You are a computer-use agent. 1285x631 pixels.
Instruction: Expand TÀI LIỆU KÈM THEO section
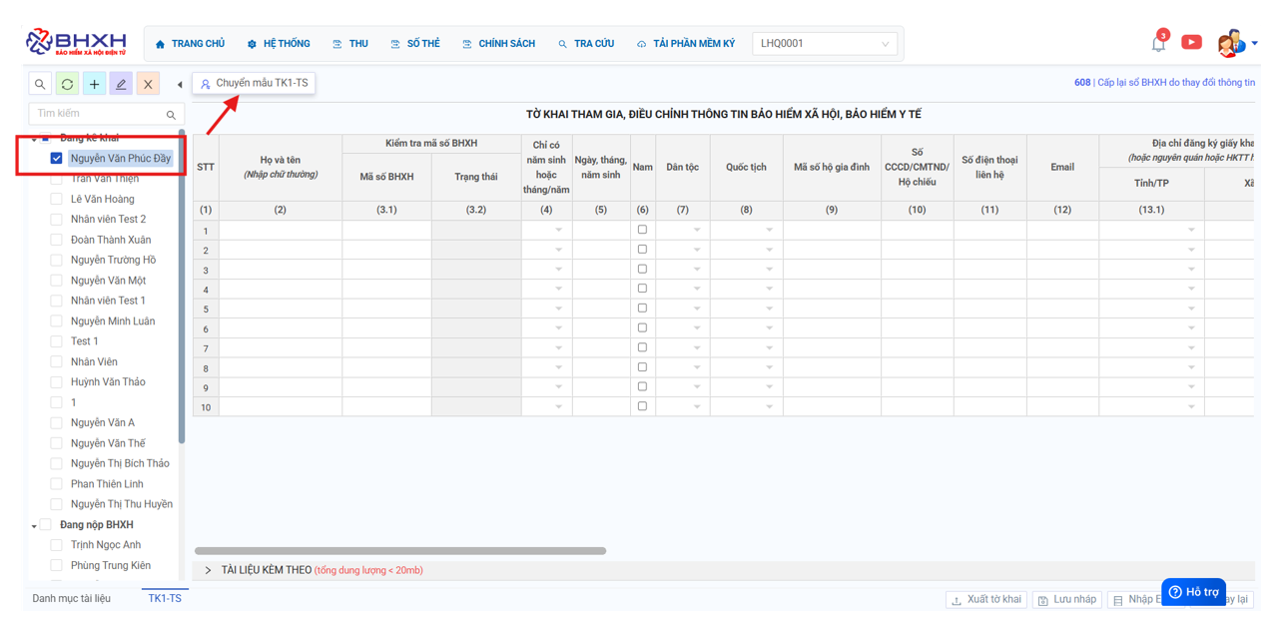208,570
